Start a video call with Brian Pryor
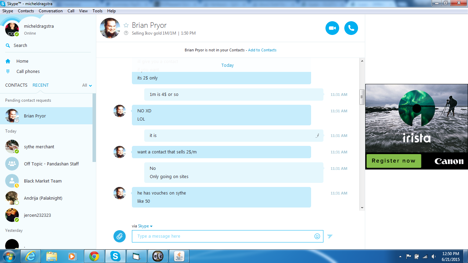This screenshot has width=468, height=263. click(x=332, y=28)
